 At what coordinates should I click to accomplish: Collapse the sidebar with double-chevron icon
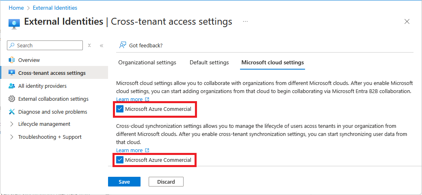(102, 46)
